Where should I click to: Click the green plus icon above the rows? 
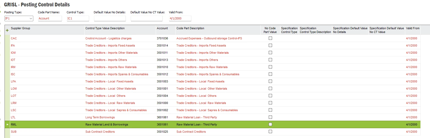(x=7, y=30)
